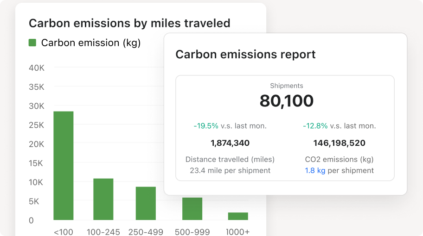Select the 250-499 miles bar

[x=146, y=203]
